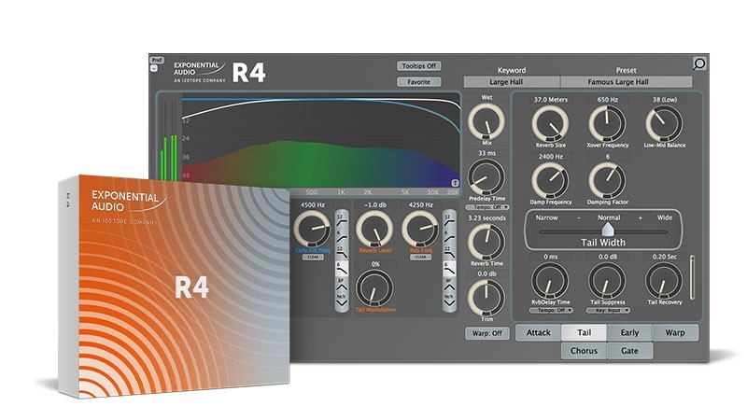Click the Rvb Freq knob
This screenshot has width=747, height=420.
click(420, 229)
